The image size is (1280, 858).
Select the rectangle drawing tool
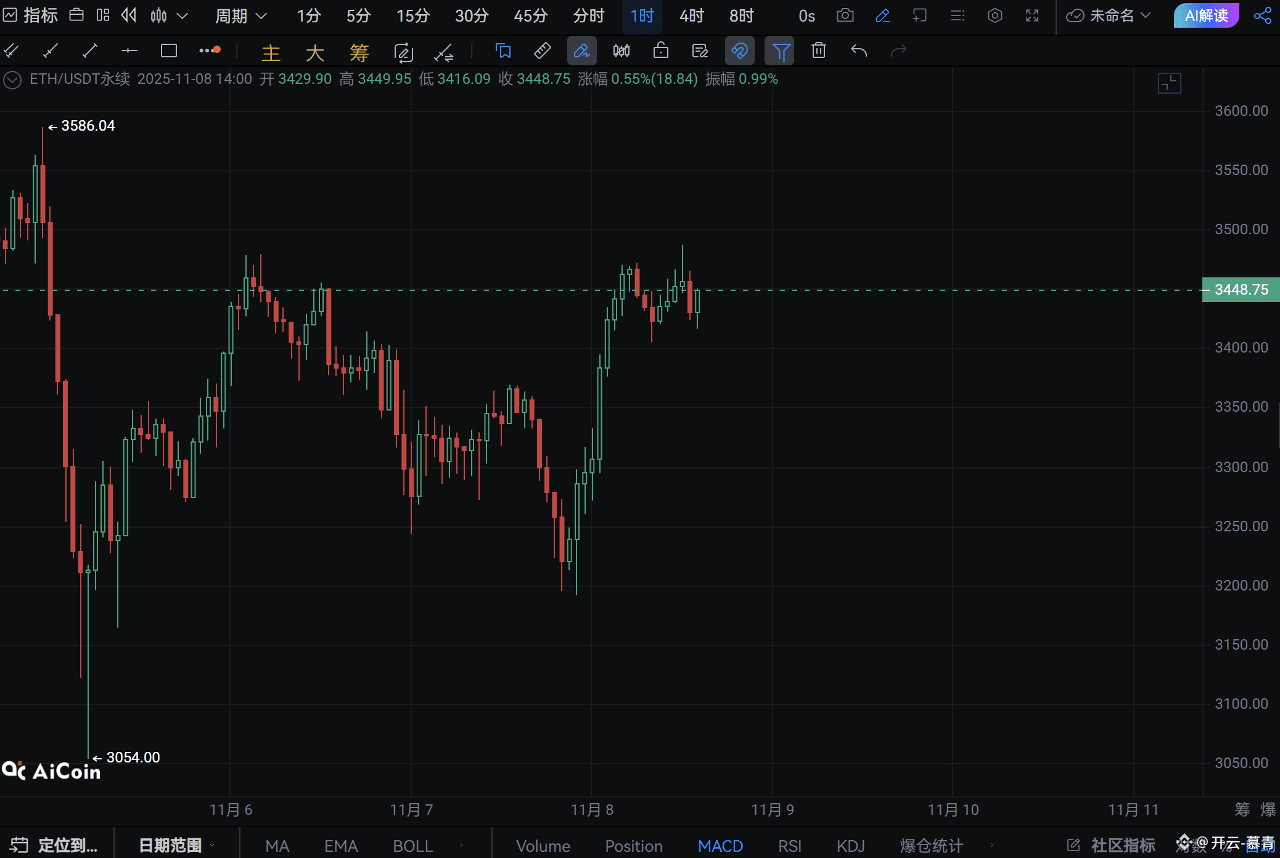(x=168, y=51)
